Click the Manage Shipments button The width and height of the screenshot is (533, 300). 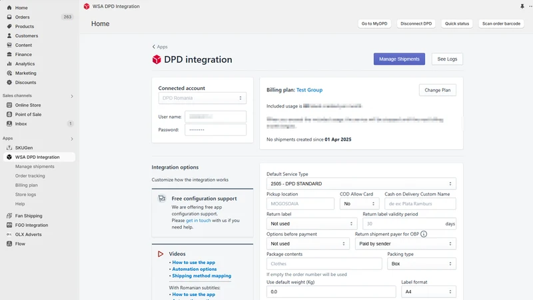399,59
